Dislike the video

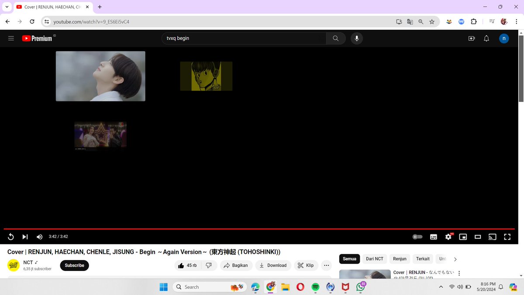(209, 265)
